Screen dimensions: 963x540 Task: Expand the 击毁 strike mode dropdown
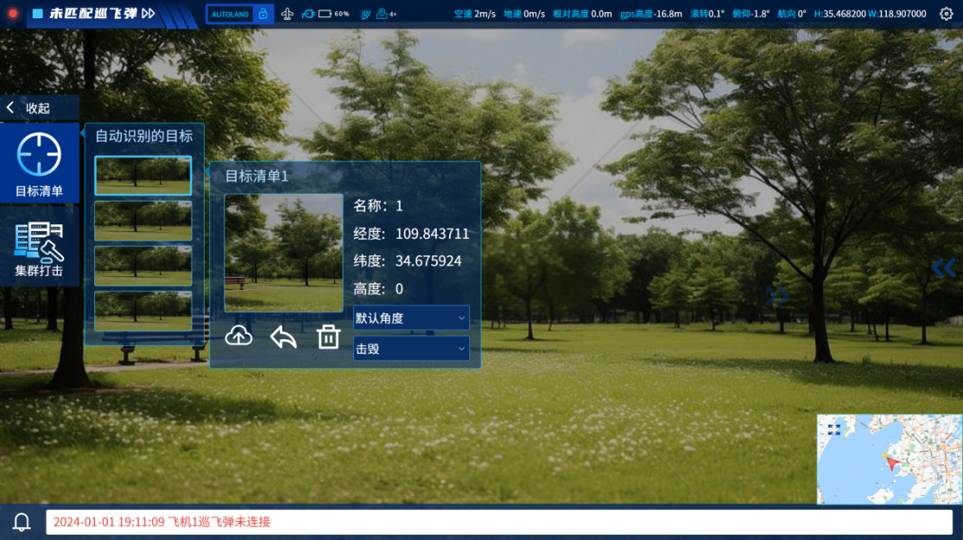point(411,348)
